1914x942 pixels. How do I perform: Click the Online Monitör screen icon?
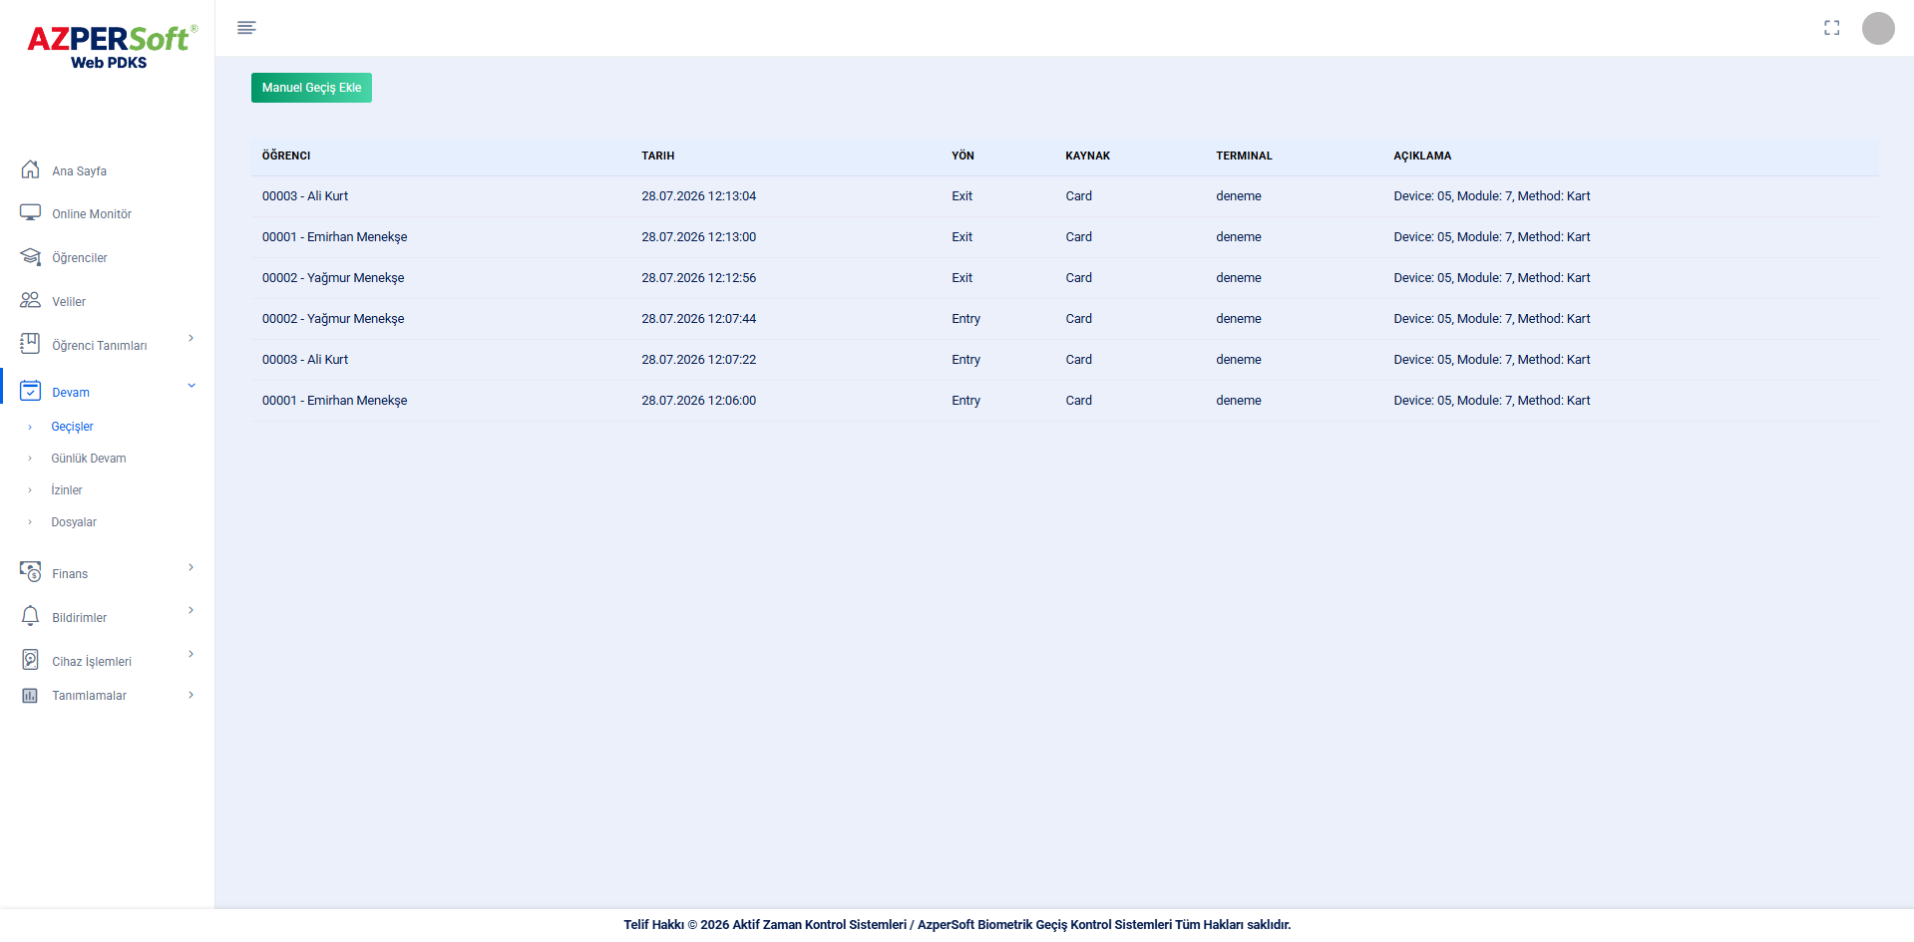coord(31,213)
